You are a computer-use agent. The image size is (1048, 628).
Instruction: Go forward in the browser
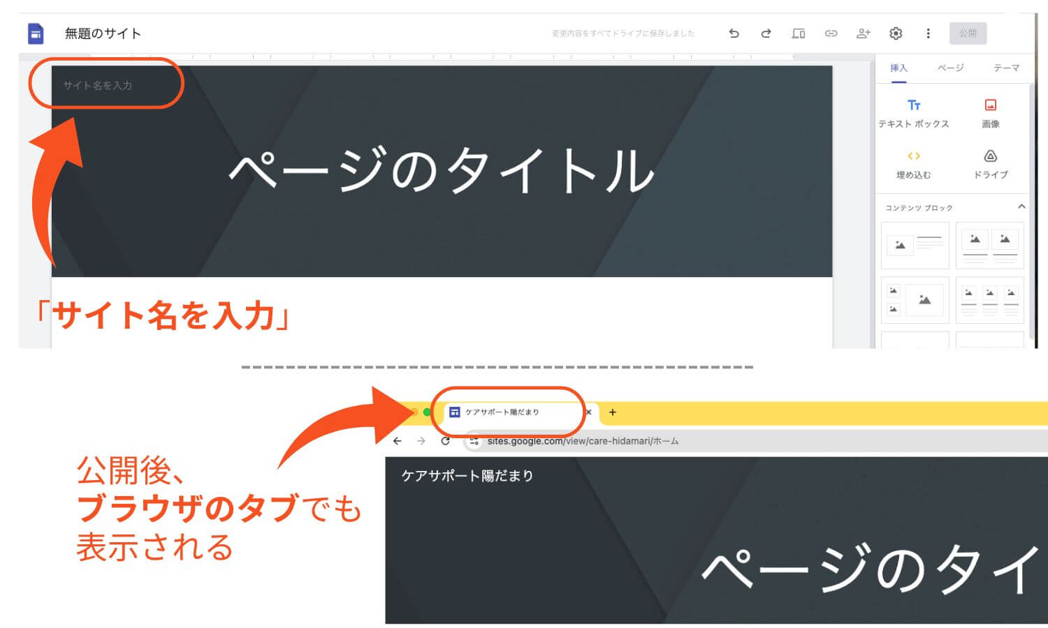[421, 441]
